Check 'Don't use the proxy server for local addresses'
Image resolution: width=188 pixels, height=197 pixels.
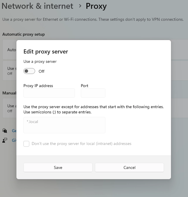pos(26,144)
